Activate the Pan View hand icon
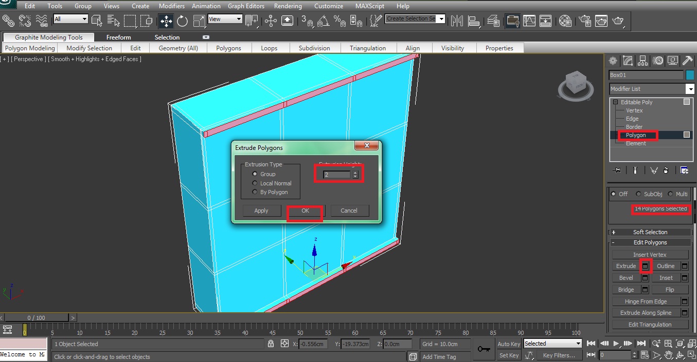 click(668, 355)
